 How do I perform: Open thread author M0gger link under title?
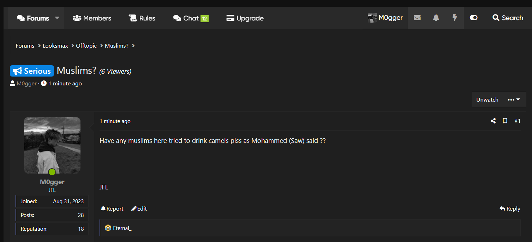pos(26,84)
